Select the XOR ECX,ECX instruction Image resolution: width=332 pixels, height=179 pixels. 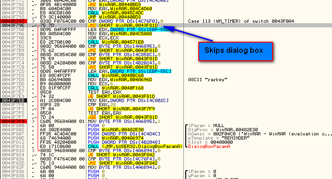point(104,38)
